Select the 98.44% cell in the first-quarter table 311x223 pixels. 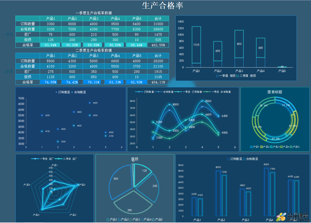click(137, 45)
